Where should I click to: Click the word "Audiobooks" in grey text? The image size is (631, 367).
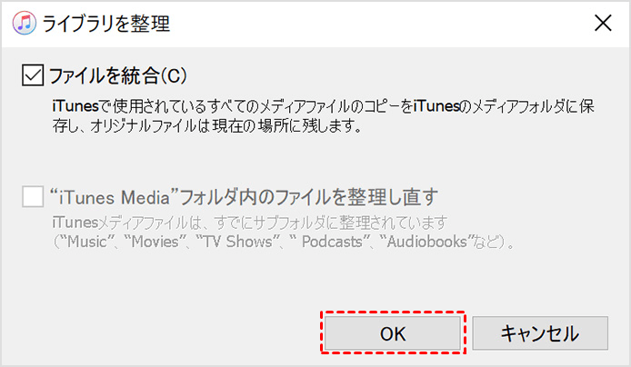pyautogui.click(x=426, y=242)
